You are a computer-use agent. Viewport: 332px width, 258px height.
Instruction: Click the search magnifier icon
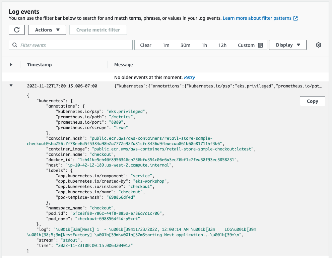pos(15,45)
